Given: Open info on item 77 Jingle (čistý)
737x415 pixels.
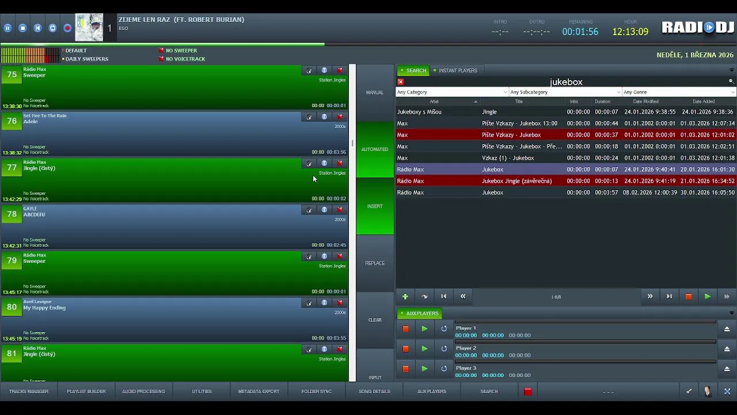Looking at the screenshot, I should [324, 163].
